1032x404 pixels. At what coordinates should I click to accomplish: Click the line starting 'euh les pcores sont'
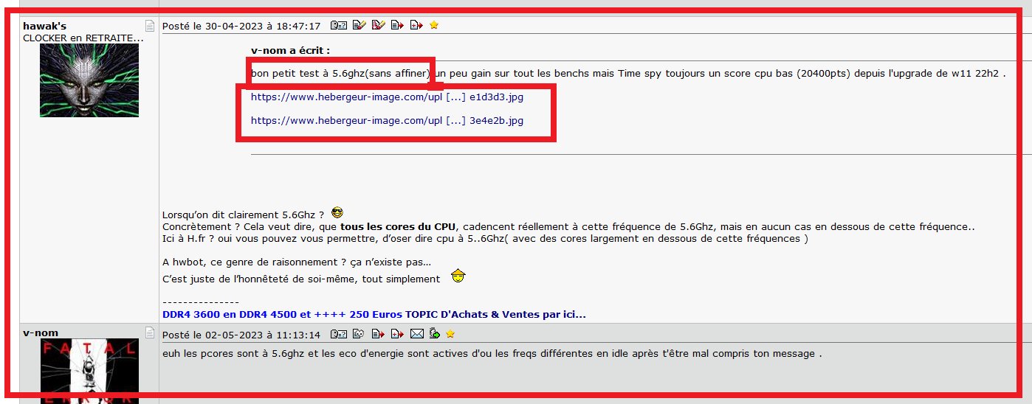click(492, 353)
